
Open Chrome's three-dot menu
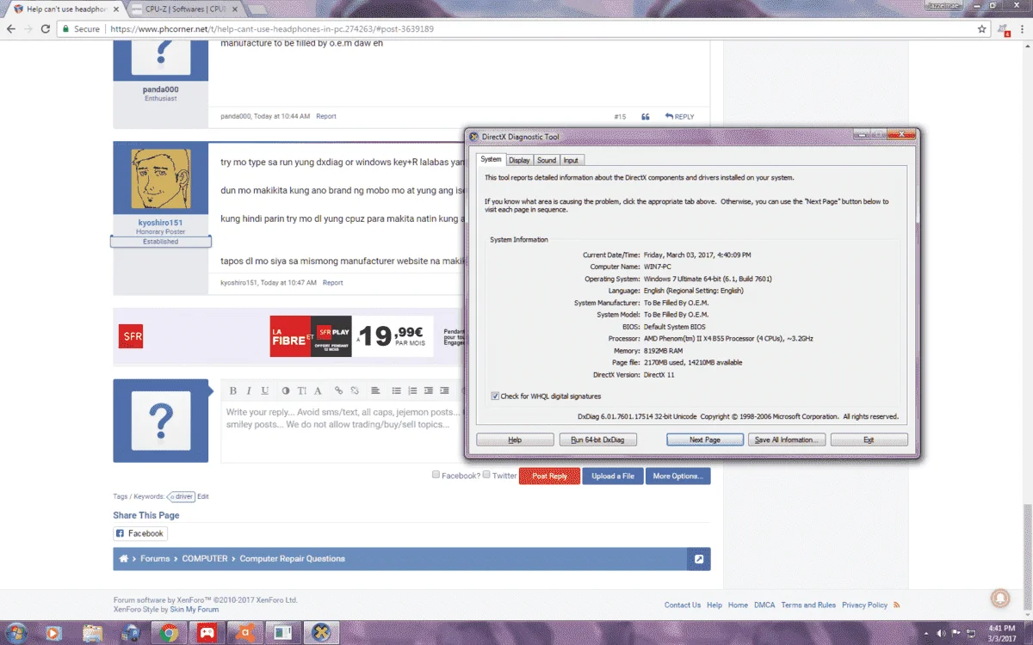(x=1023, y=28)
